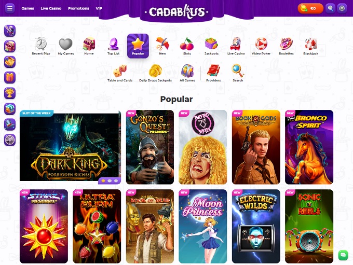Go to the Promotions menu item

click(x=78, y=8)
